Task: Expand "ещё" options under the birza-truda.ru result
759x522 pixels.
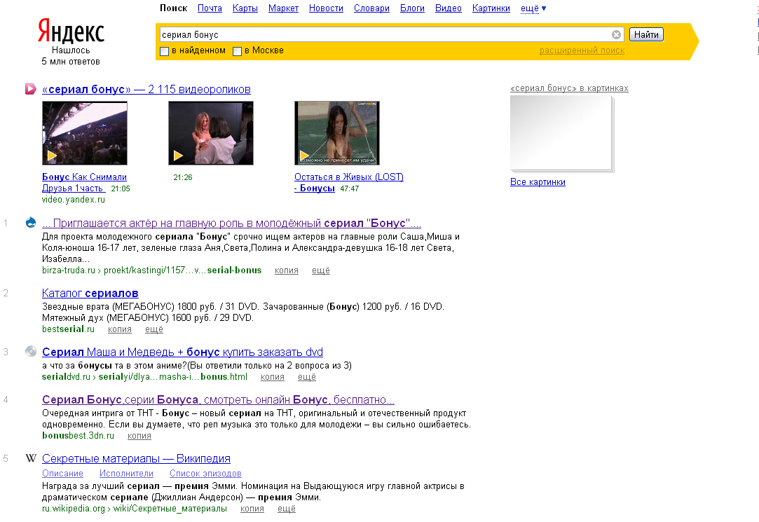Action: [x=320, y=270]
